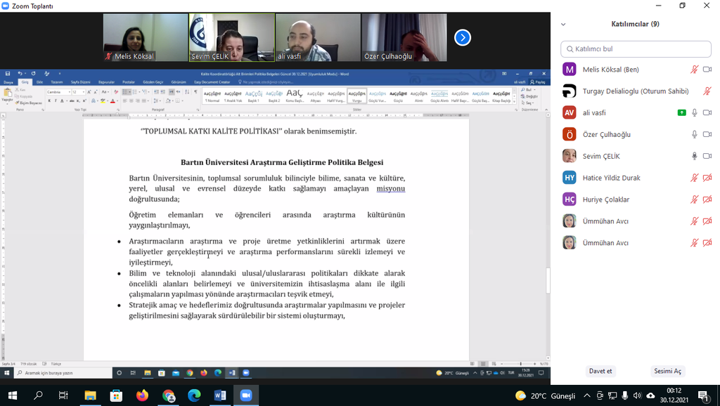Click the screen share icon beside ali vasfi
This screenshot has height=406, width=720.
(x=681, y=113)
